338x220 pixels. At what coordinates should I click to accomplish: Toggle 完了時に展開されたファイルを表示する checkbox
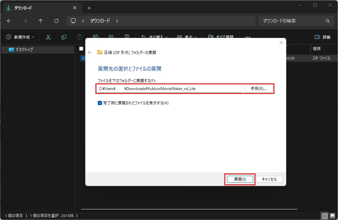tap(100, 103)
